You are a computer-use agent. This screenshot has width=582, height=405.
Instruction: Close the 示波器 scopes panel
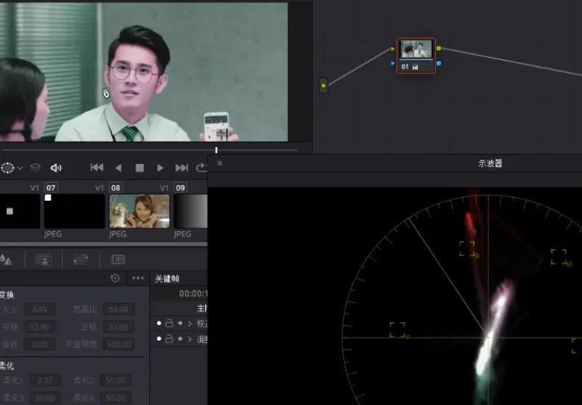[x=219, y=163]
